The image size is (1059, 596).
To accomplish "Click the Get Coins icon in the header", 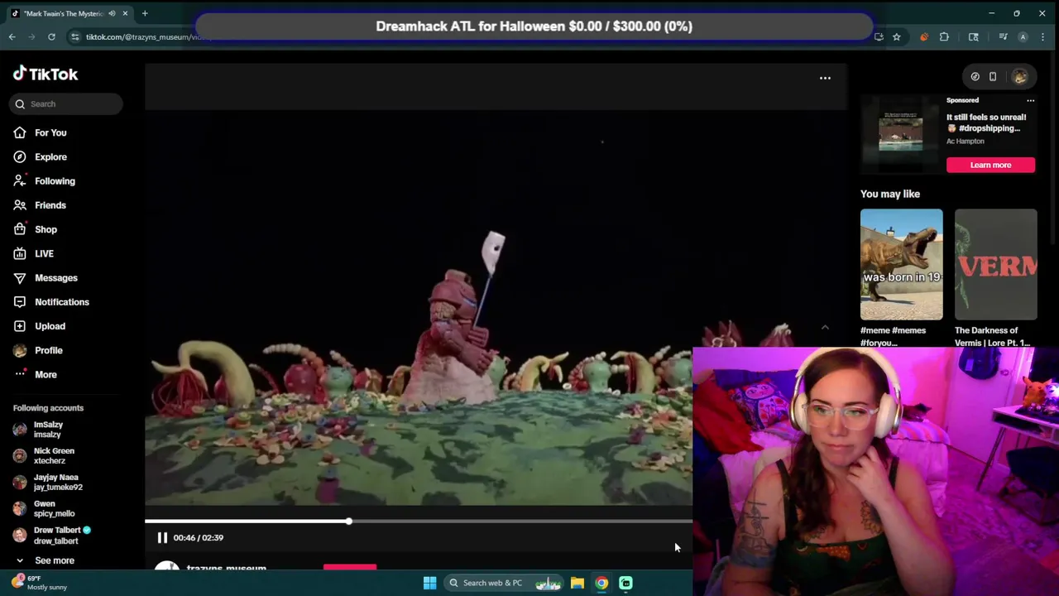I will point(975,76).
